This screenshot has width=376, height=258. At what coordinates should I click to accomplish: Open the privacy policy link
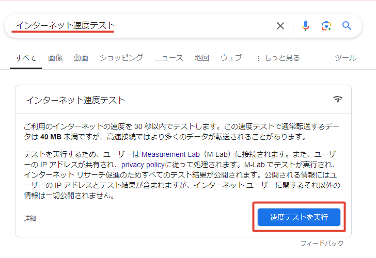[143, 165]
